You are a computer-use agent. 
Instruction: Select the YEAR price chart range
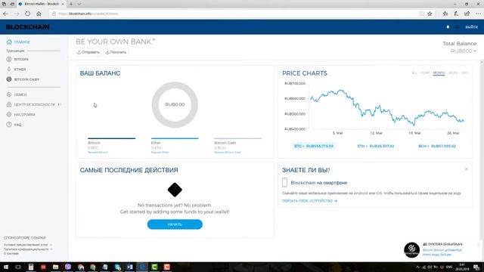point(425,73)
